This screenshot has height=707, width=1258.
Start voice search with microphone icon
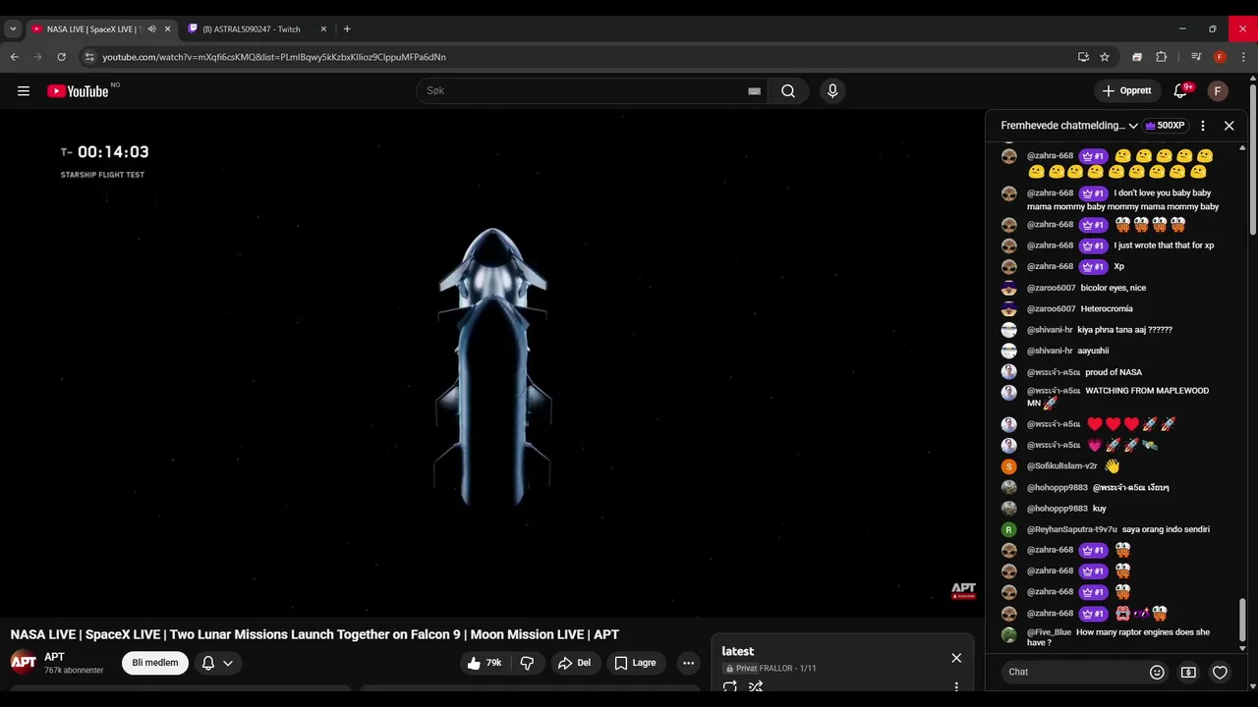(832, 91)
